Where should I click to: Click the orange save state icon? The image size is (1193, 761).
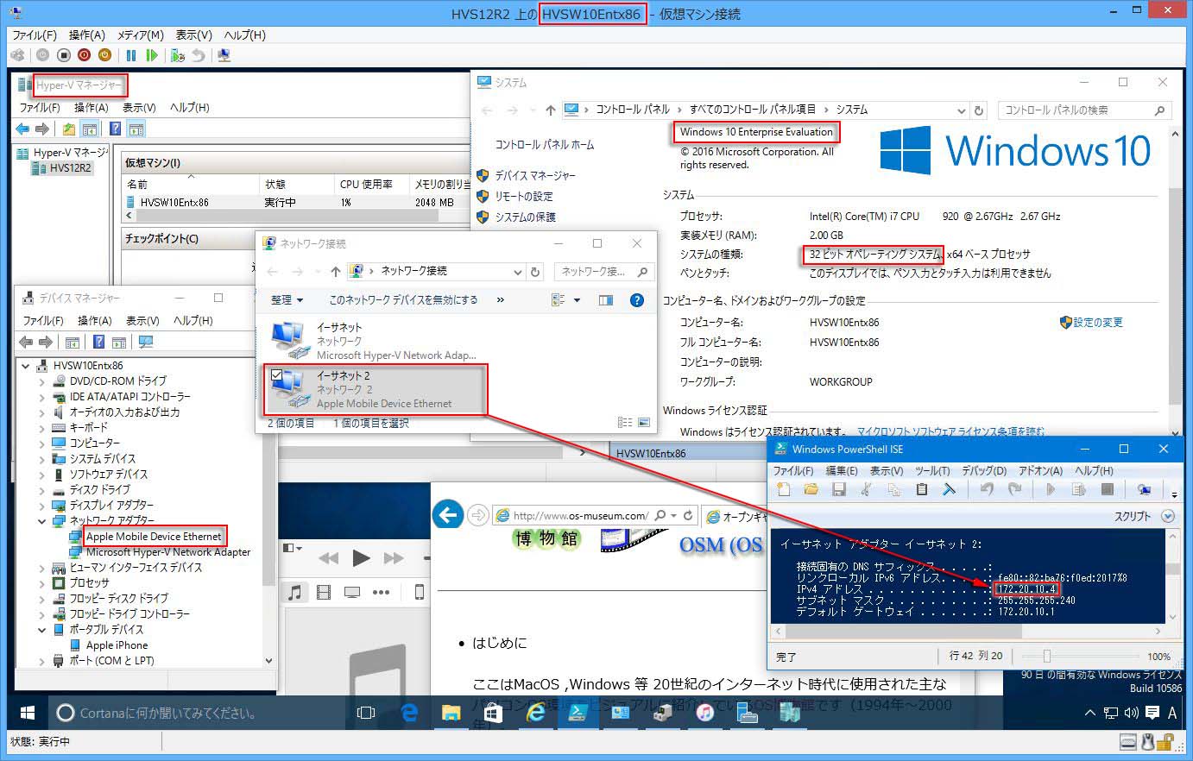104,55
